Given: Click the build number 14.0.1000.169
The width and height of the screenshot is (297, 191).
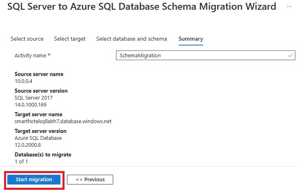Looking at the screenshot, I should click(30, 105).
